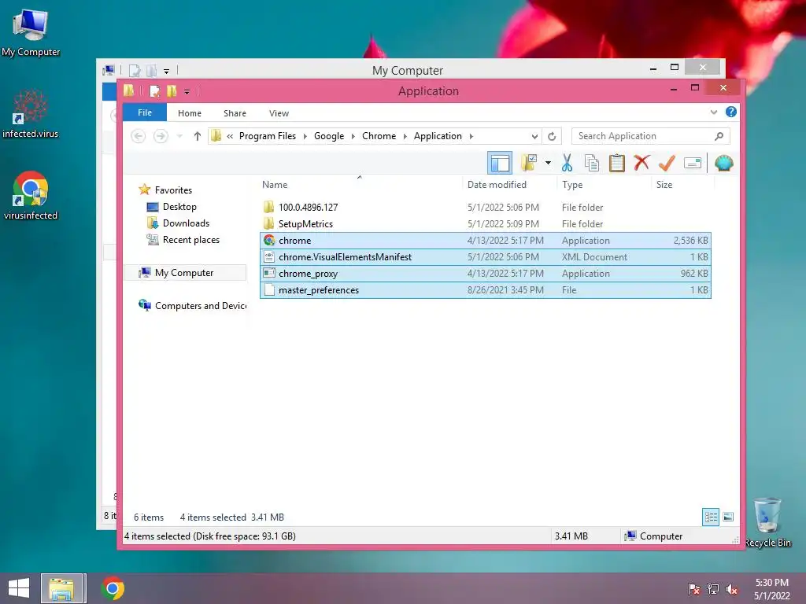Expand the arrow after Application breadcrumb

(x=471, y=136)
